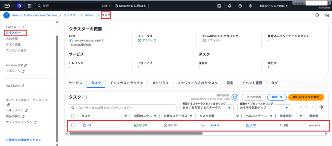The height and width of the screenshot is (146, 332).
Task: Toggle the side navigation hamburger menu
Action: [x=6, y=15]
